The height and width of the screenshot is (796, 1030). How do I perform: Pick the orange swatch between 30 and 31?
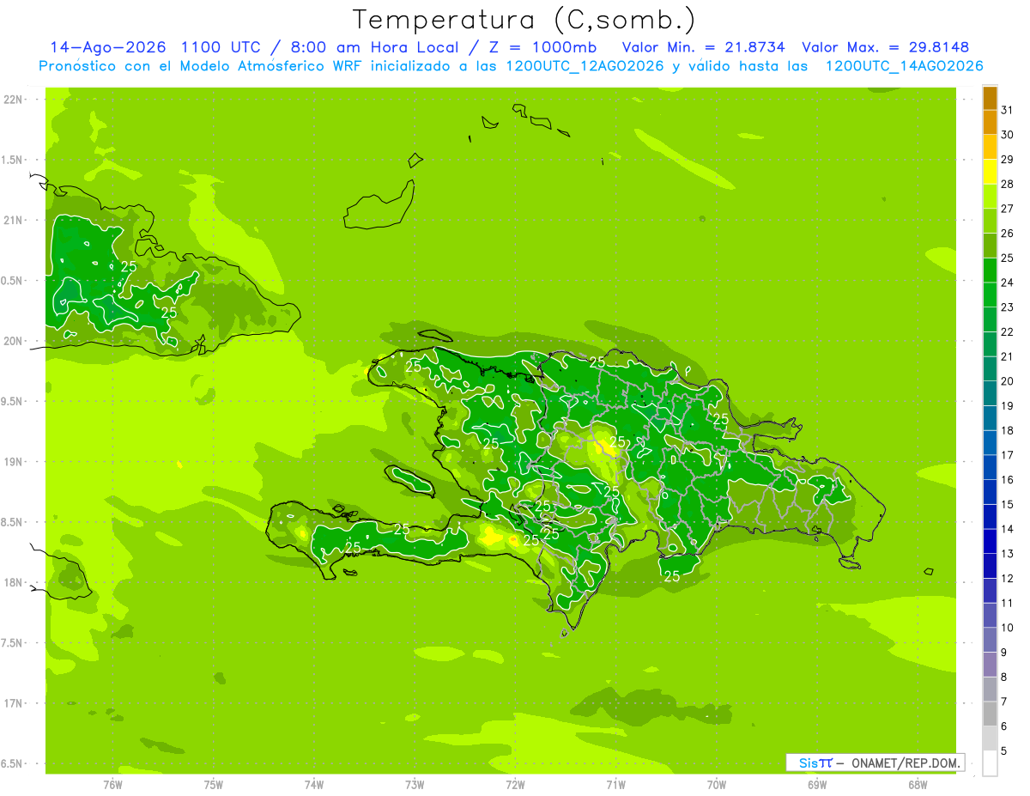click(x=990, y=122)
